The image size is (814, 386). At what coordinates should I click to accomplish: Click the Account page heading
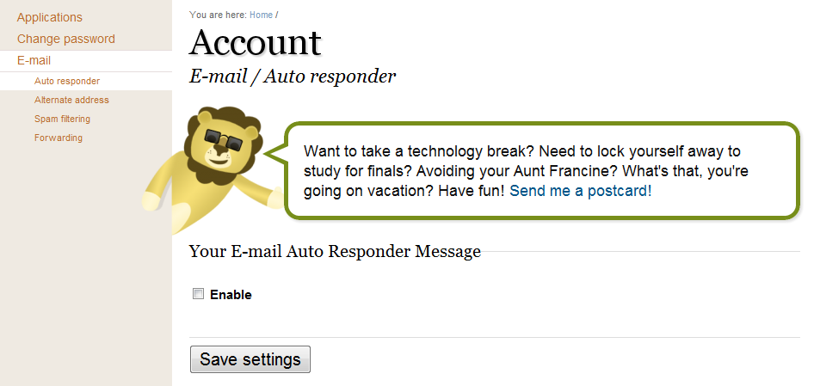[256, 43]
